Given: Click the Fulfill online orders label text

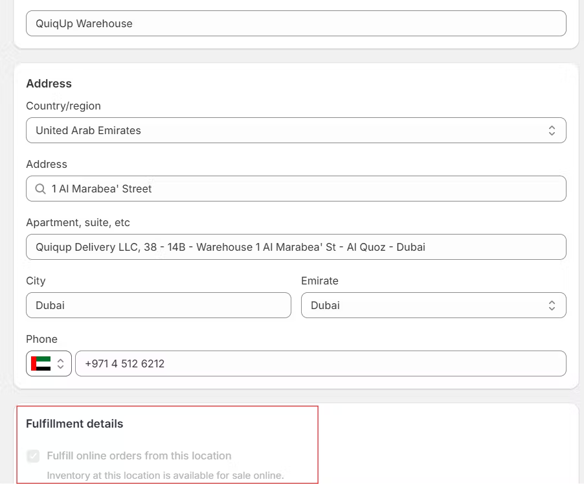Looking at the screenshot, I should click(x=139, y=455).
